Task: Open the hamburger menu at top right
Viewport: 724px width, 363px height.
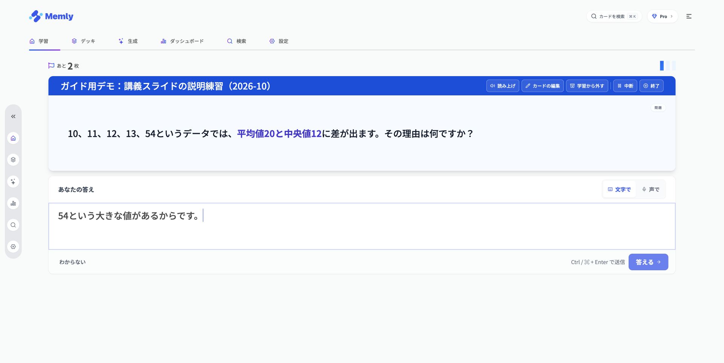Action: pos(689,16)
